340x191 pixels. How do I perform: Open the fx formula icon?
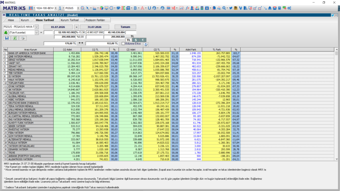click(x=187, y=8)
